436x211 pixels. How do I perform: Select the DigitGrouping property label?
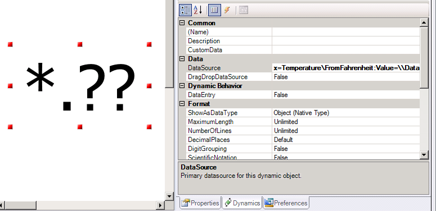[207, 149]
